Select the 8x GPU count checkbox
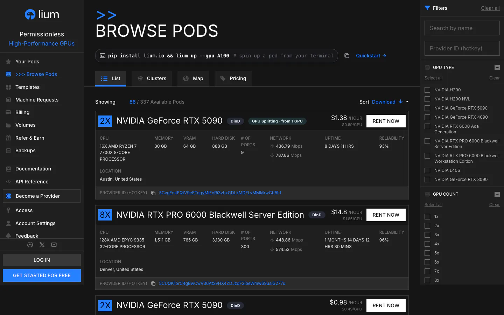The width and height of the screenshot is (504, 315). point(427,280)
